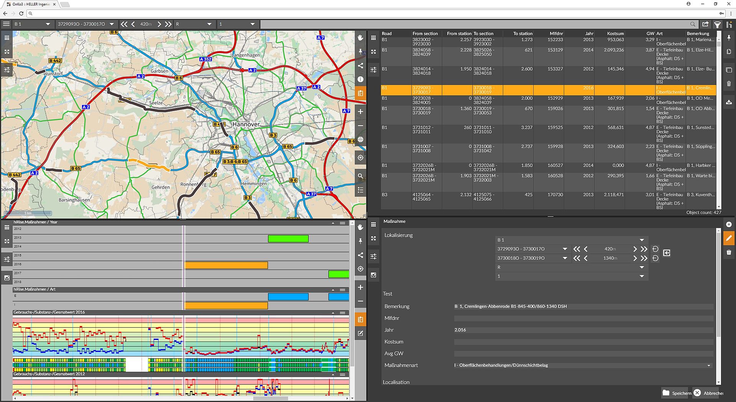Reset station for 420m row

tap(655, 249)
